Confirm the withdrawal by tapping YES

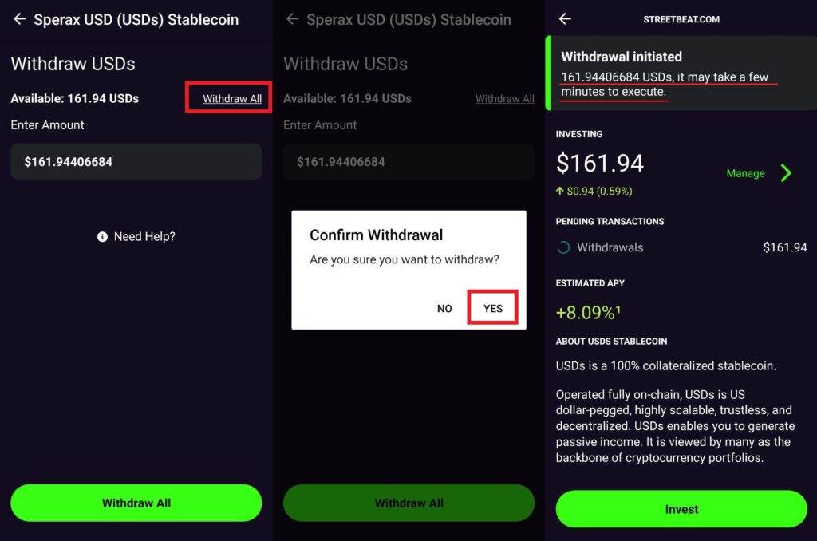(x=492, y=308)
